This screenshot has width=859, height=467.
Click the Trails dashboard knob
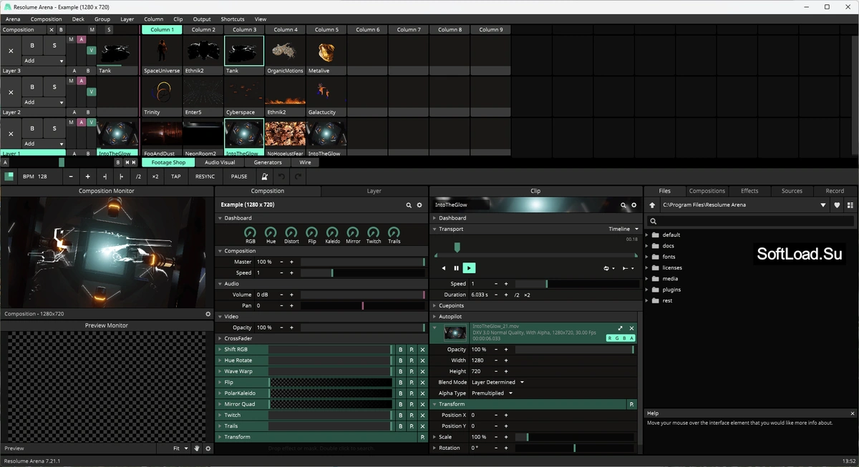394,232
